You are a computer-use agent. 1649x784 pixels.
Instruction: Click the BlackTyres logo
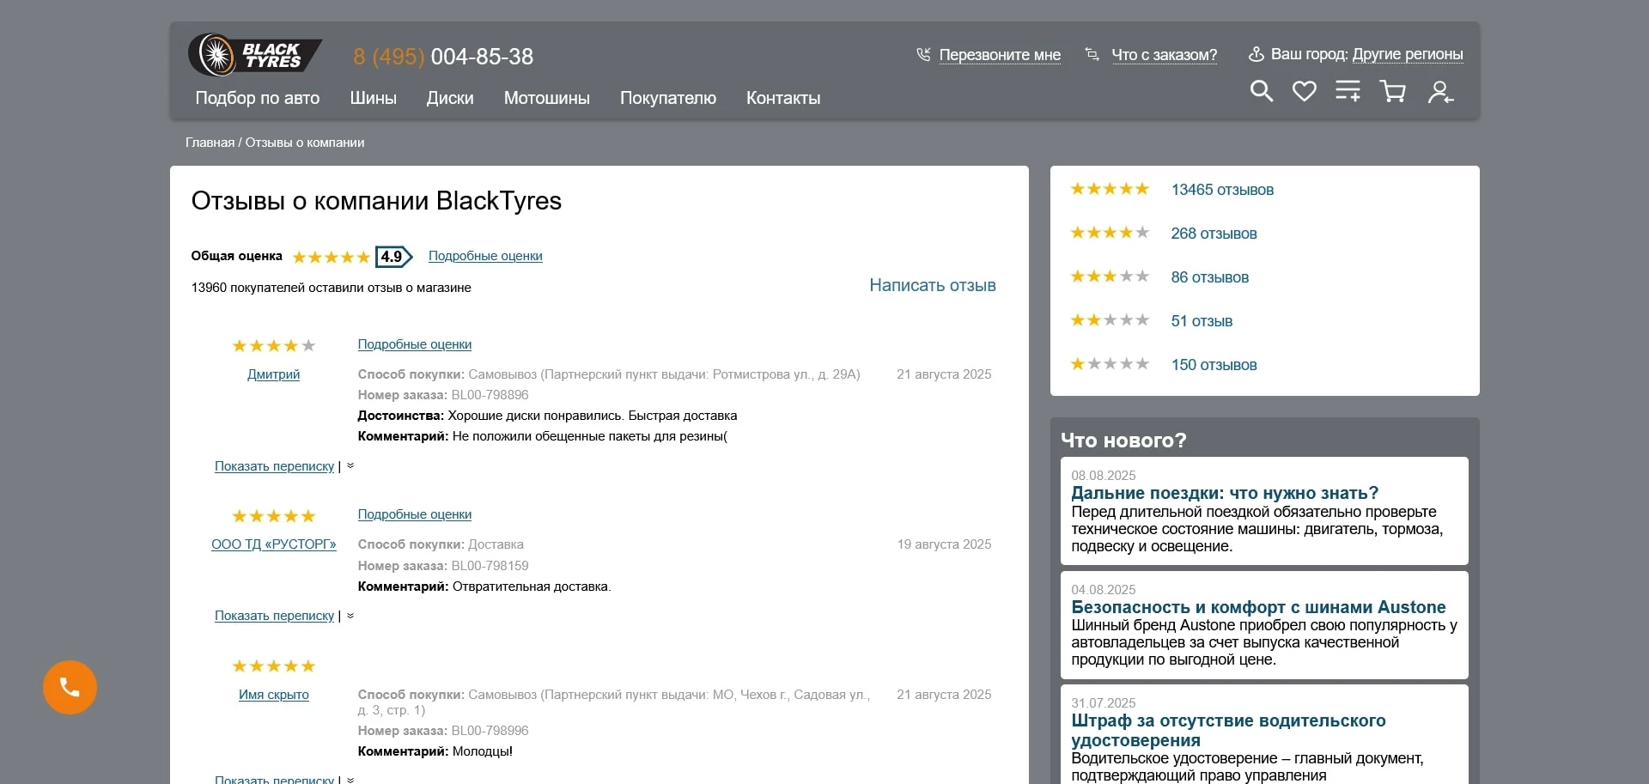[x=254, y=55]
